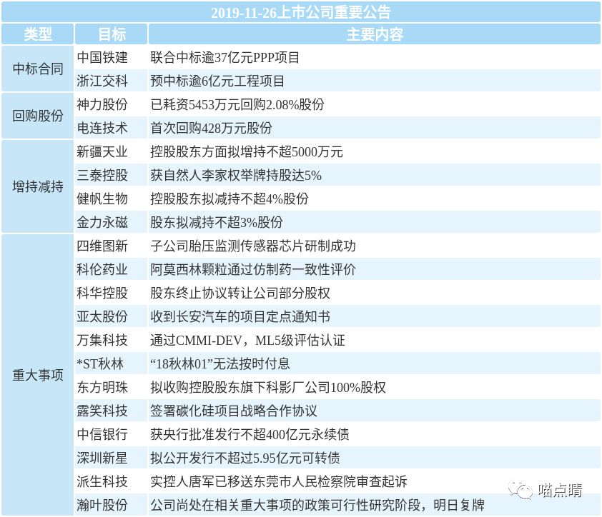
Task: Click 阿莫西林颗粒通过仿制药一致性评价 text
Action: tap(253, 269)
